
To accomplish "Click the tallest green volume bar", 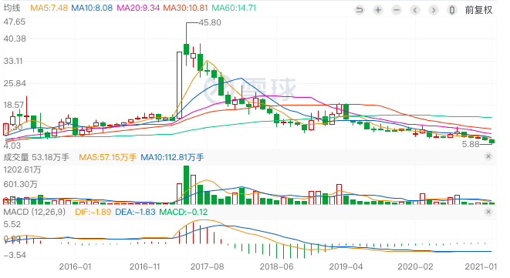I will point(187,185).
